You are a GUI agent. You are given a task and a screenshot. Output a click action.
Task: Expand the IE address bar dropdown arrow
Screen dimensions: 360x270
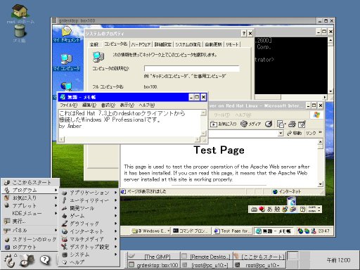point(281,134)
